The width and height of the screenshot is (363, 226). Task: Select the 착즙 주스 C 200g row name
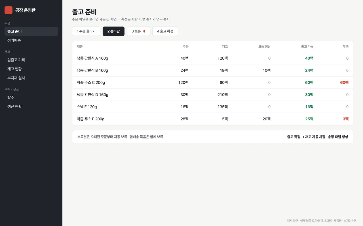pyautogui.click(x=91, y=82)
